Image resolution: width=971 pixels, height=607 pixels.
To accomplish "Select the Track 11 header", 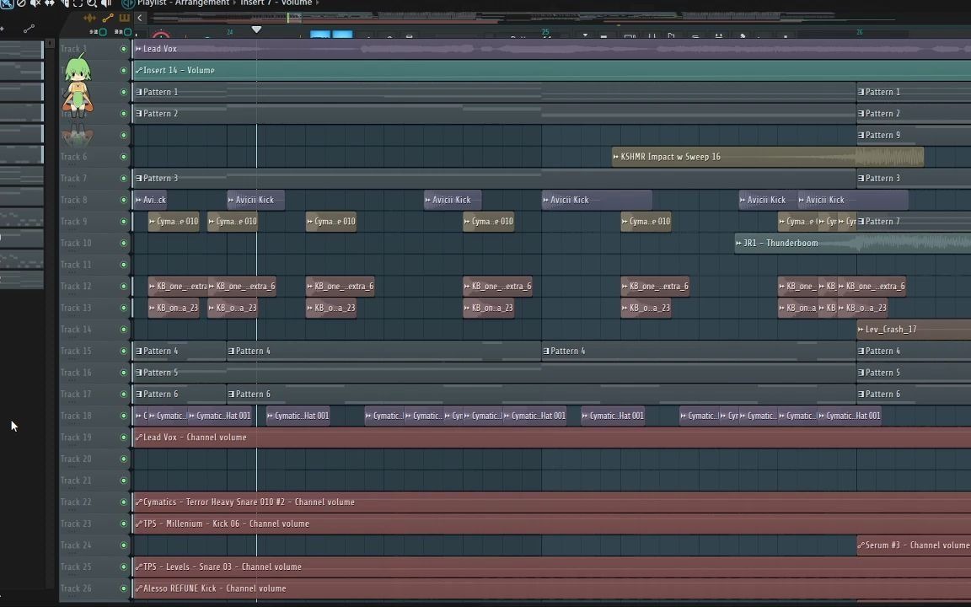I will tap(94, 265).
